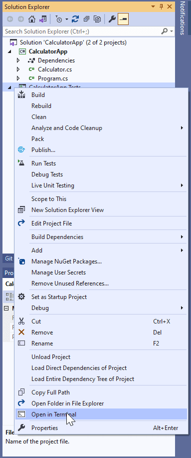
Task: Click the Open in Terminal icon
Action: (x=21, y=414)
